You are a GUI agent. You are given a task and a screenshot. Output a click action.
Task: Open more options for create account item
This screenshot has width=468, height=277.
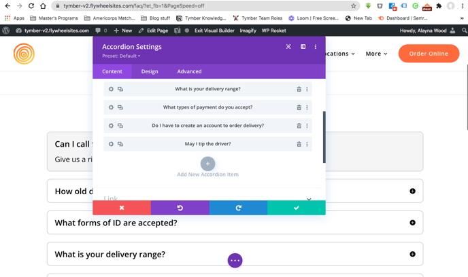click(x=307, y=126)
